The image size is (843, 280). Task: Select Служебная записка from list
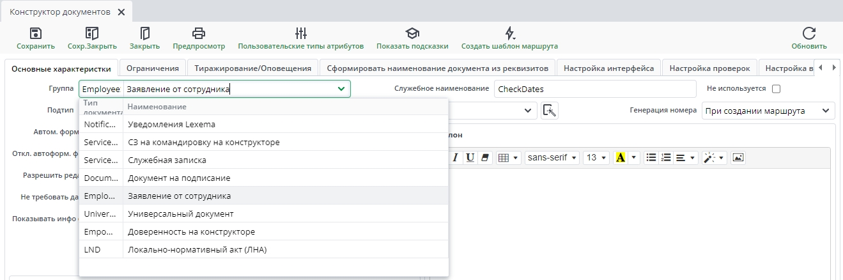[167, 160]
